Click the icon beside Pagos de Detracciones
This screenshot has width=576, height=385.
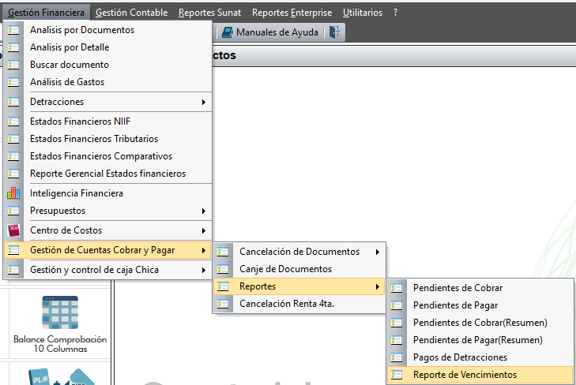pyautogui.click(x=397, y=357)
